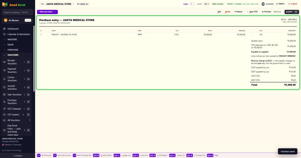Open New Purchase Bill shortcut

(x=82, y=155)
